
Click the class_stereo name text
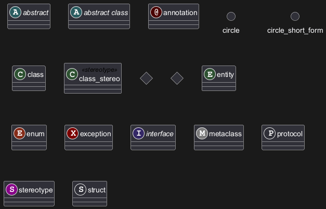99,79
